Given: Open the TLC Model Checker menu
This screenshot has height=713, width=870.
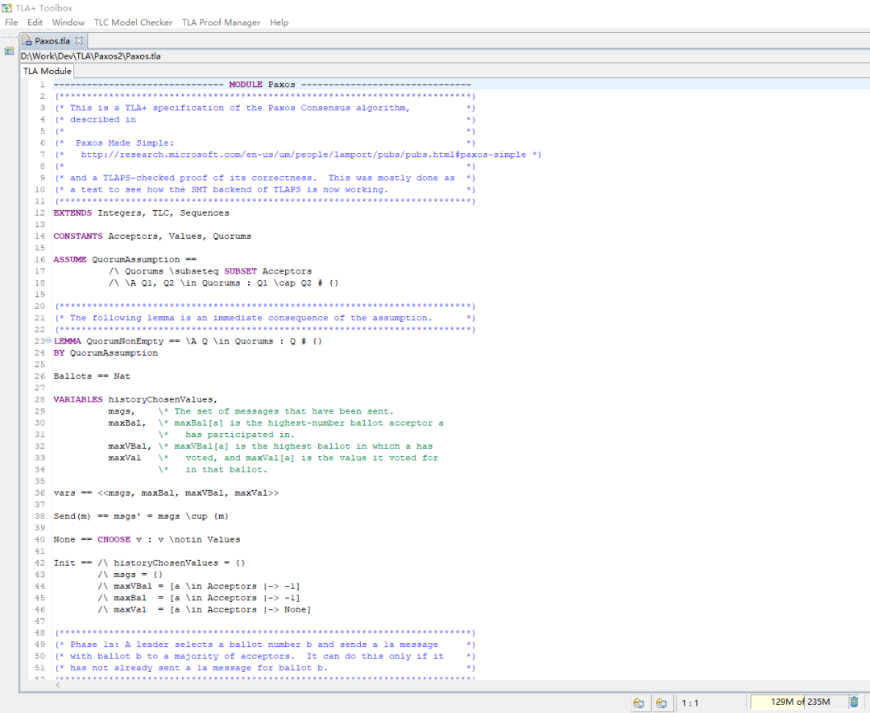Looking at the screenshot, I should click(x=133, y=23).
